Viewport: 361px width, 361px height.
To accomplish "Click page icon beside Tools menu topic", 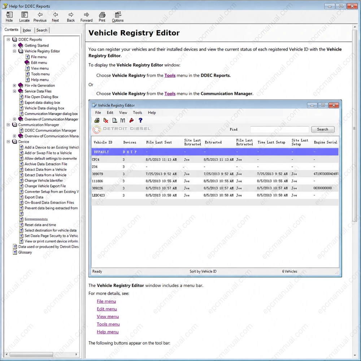I will (x=27, y=74).
